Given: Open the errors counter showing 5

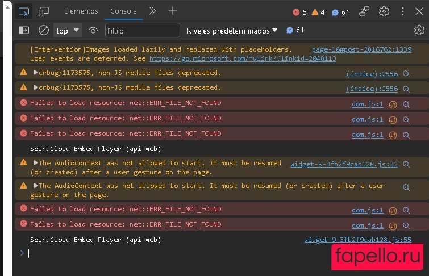Looking at the screenshot, I should click(299, 12).
